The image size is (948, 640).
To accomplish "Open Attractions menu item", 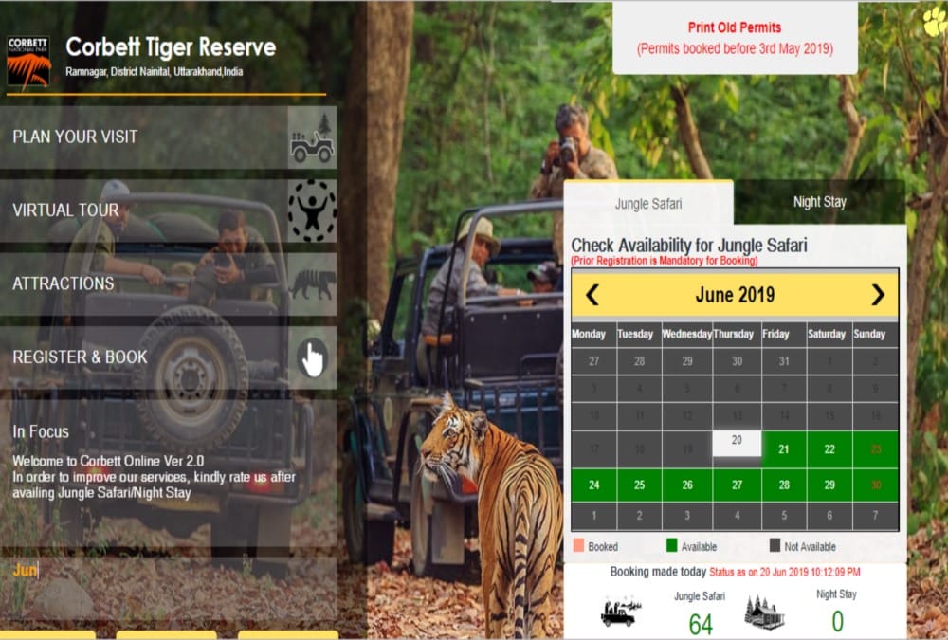I will [168, 283].
